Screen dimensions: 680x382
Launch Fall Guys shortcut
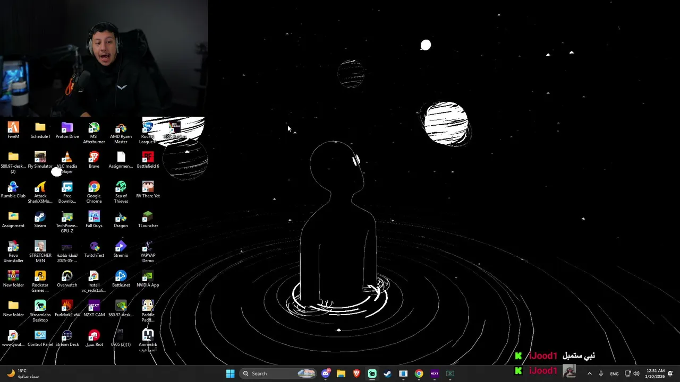[94, 219]
